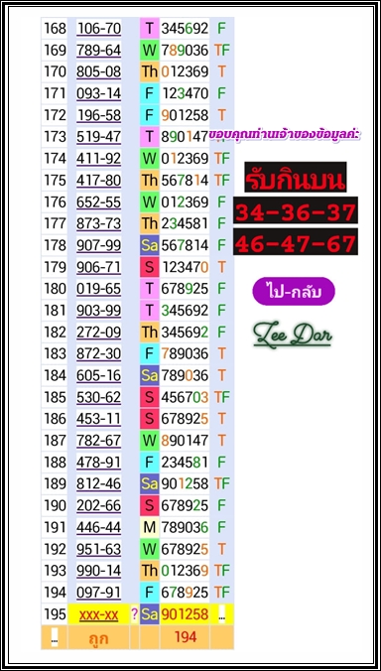The image size is (381, 671).
Task: Click the 234581 value in row 177
Action: point(185,223)
